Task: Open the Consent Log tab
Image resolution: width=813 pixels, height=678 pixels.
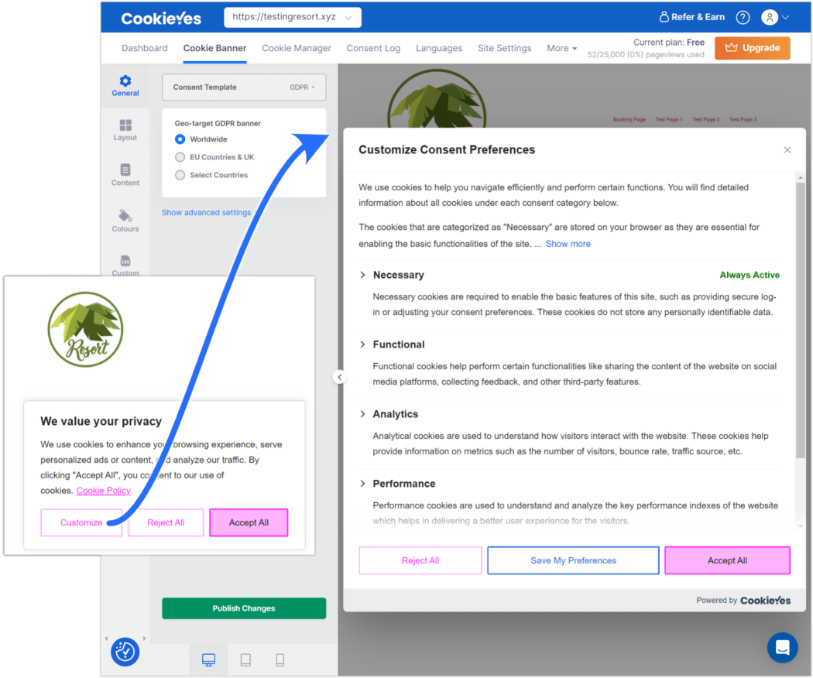Action: click(x=373, y=48)
